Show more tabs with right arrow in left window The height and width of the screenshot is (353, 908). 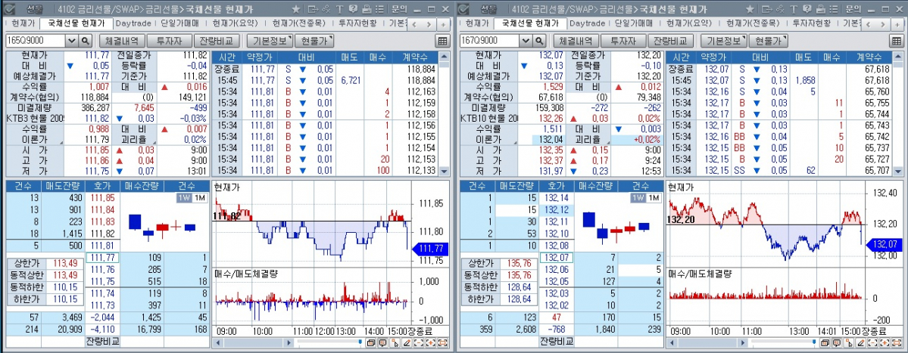point(429,24)
